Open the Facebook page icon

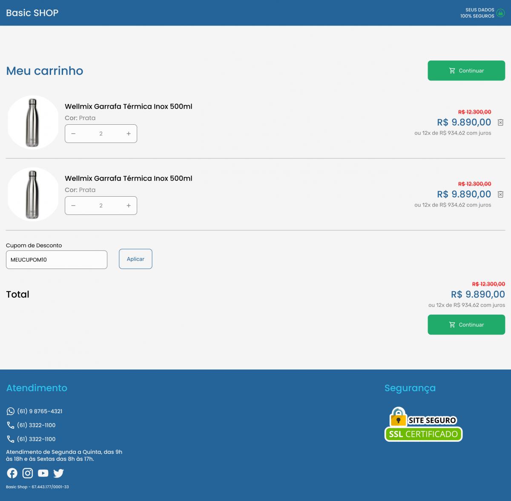pos(12,473)
